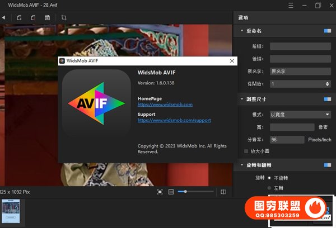Collapse the 旋轉和翻轉 section

pos(241,166)
